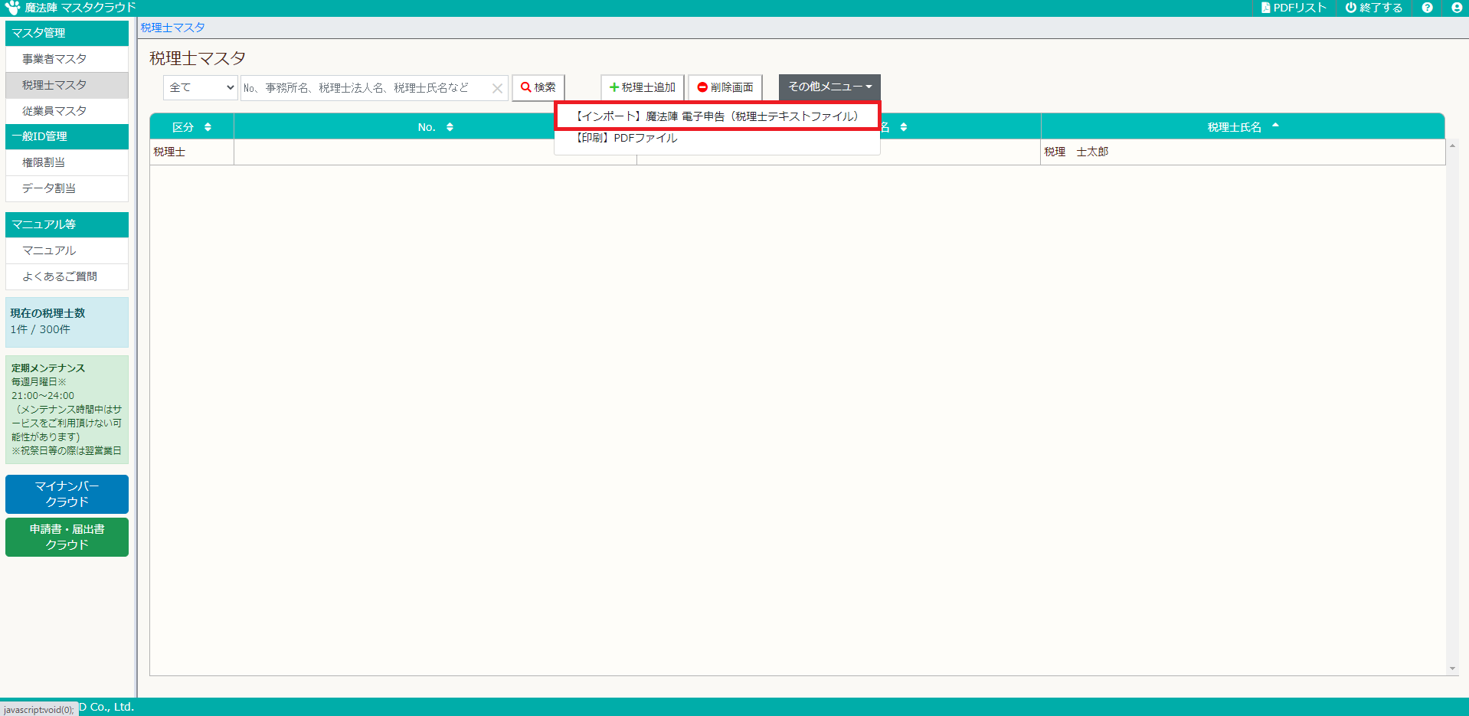The width and height of the screenshot is (1469, 716).
Task: Clear the search field with X icon
Action: click(x=497, y=88)
